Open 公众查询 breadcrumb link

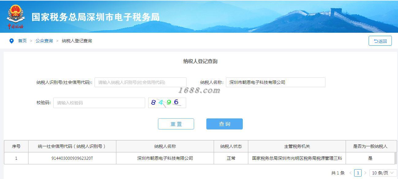tap(44, 41)
